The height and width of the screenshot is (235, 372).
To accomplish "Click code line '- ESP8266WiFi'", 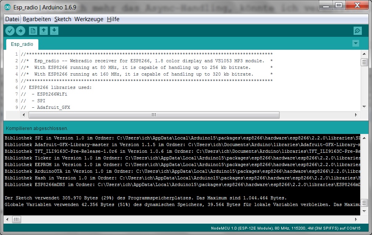I will (44, 94).
